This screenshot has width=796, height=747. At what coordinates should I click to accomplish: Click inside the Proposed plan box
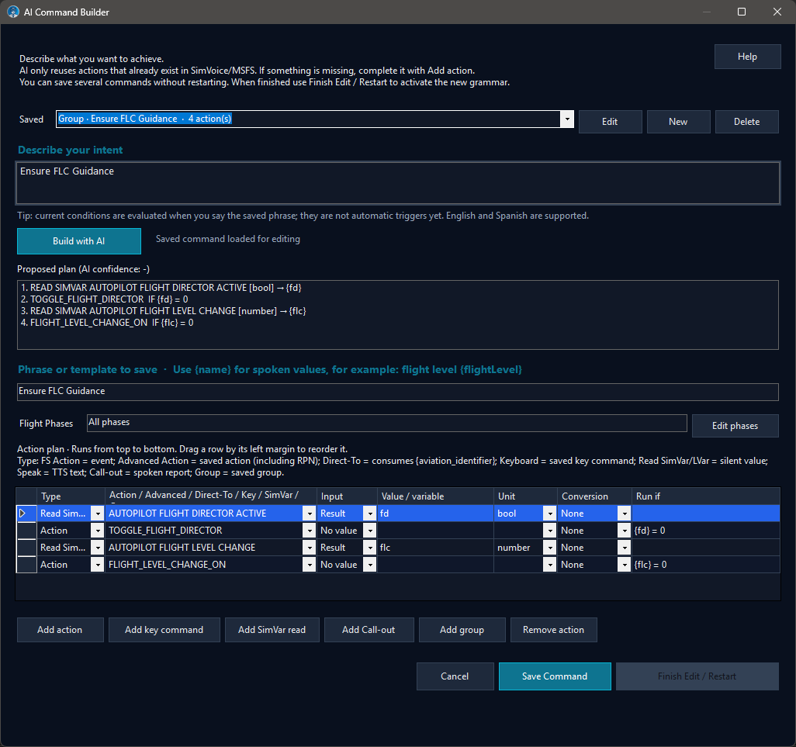click(398, 315)
